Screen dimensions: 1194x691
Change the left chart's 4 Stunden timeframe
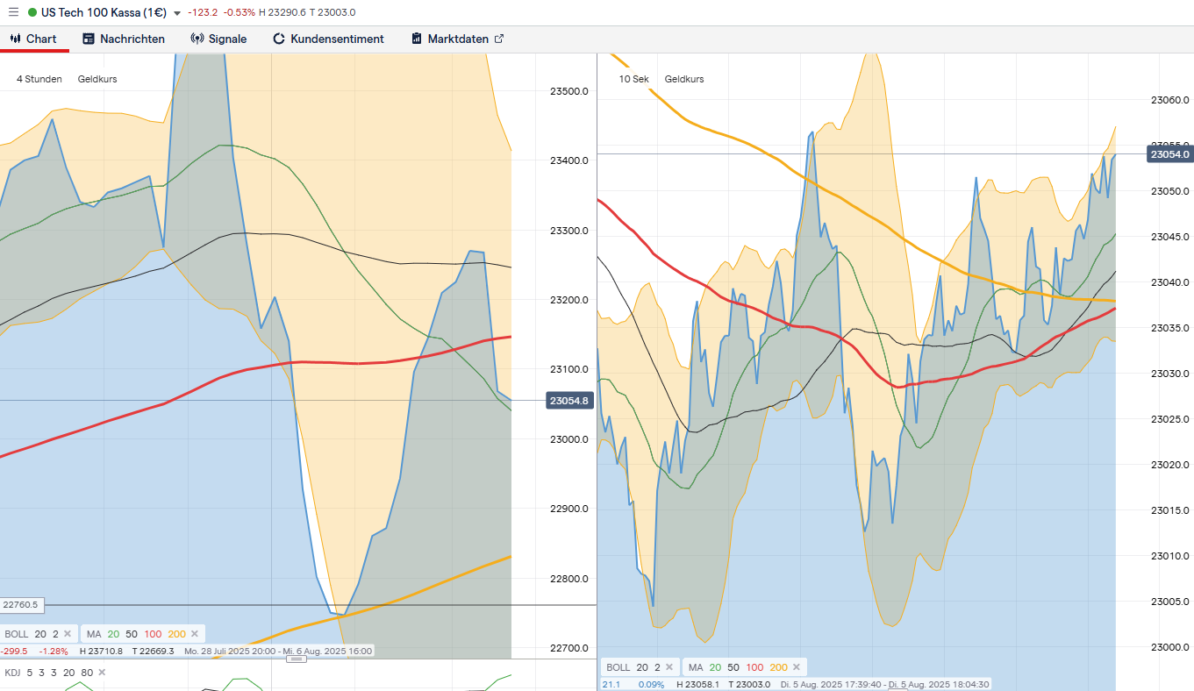click(x=39, y=79)
